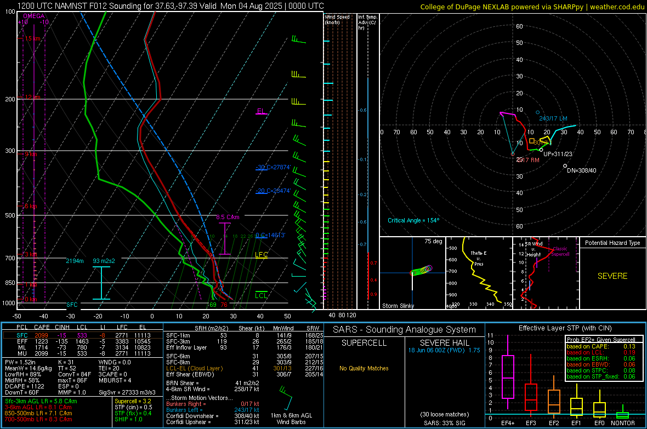Select the LCL level label
Image resolution: width=647 pixels, height=429 pixels.
coord(261,295)
